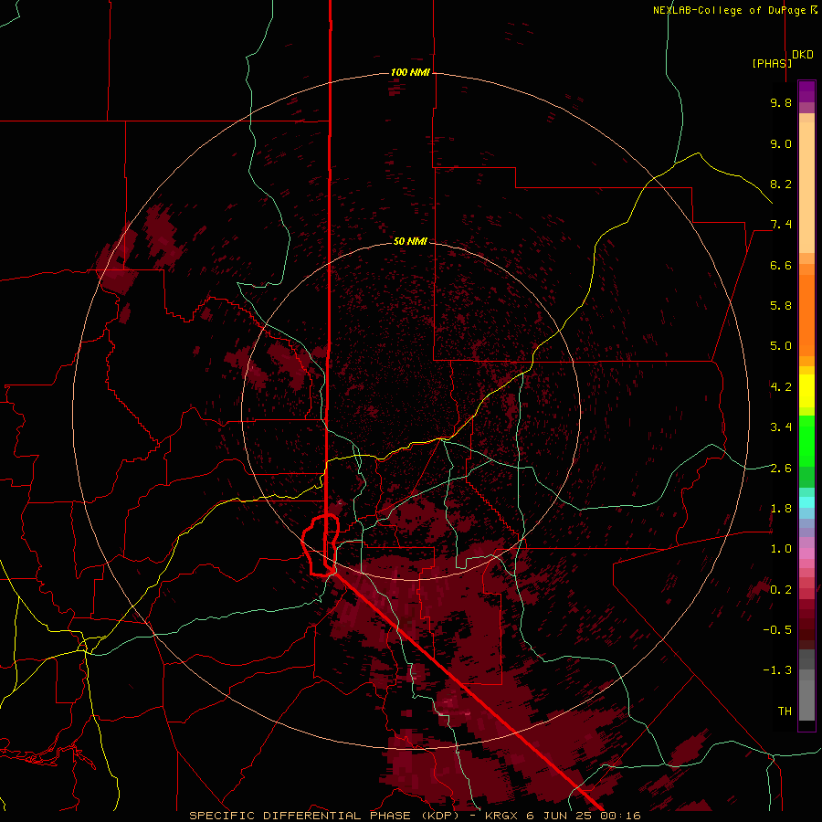
Task: Click the 9.8 color scale value
Action: tap(781, 102)
